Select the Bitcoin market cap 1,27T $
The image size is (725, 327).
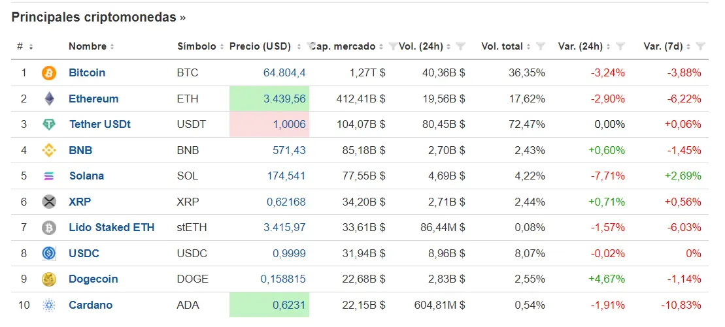click(368, 72)
